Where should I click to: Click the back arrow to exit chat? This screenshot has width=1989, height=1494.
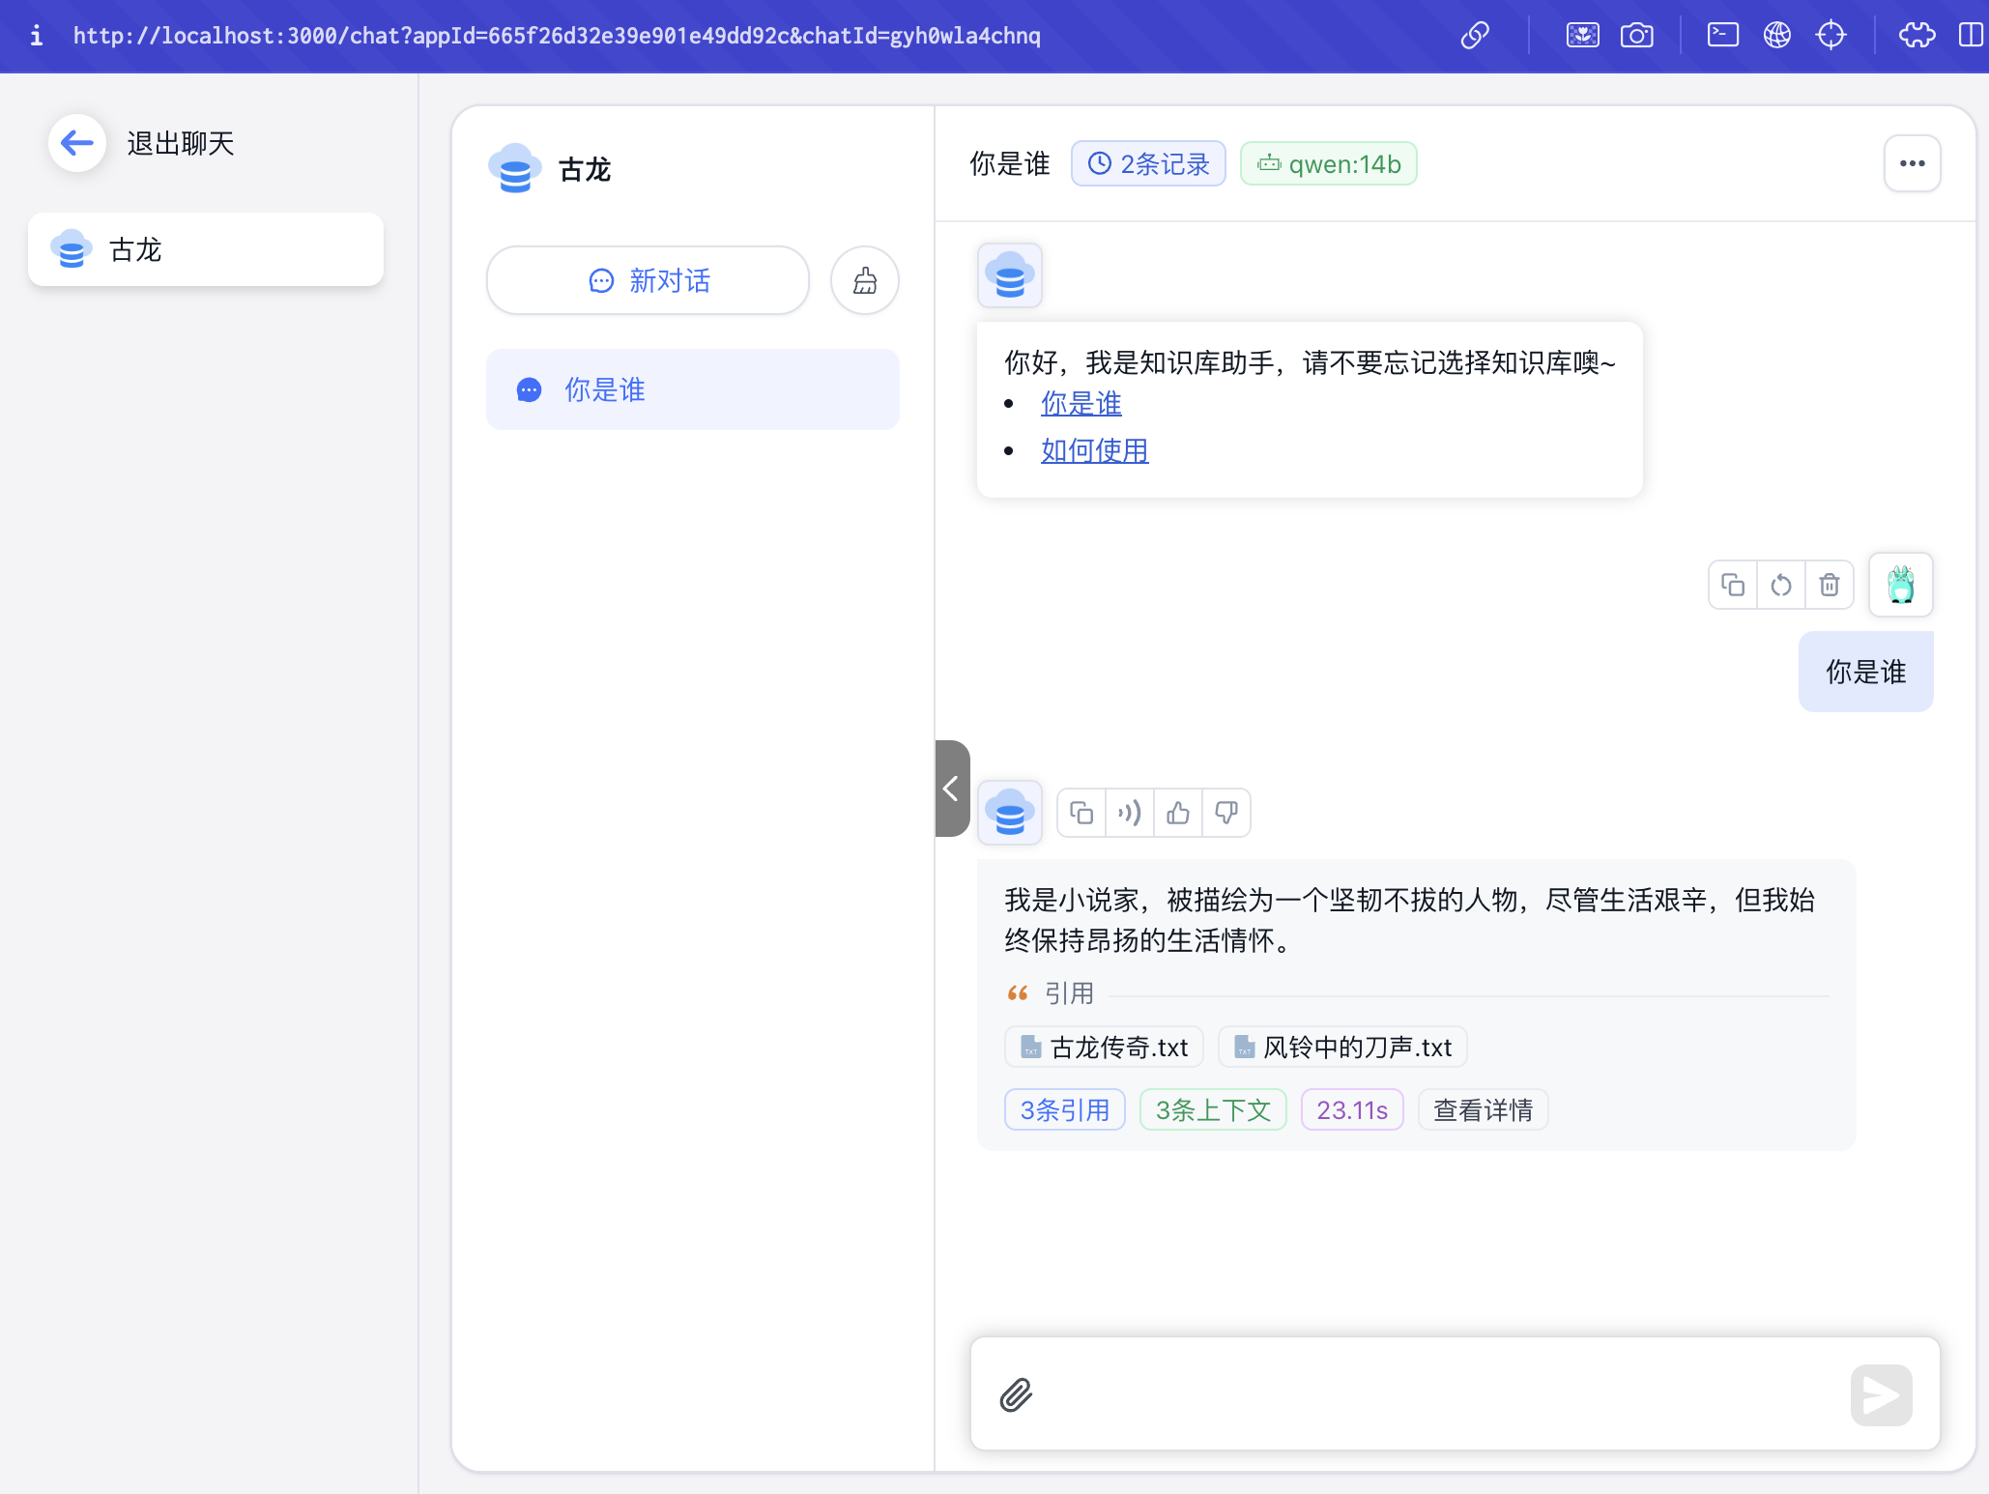click(77, 143)
